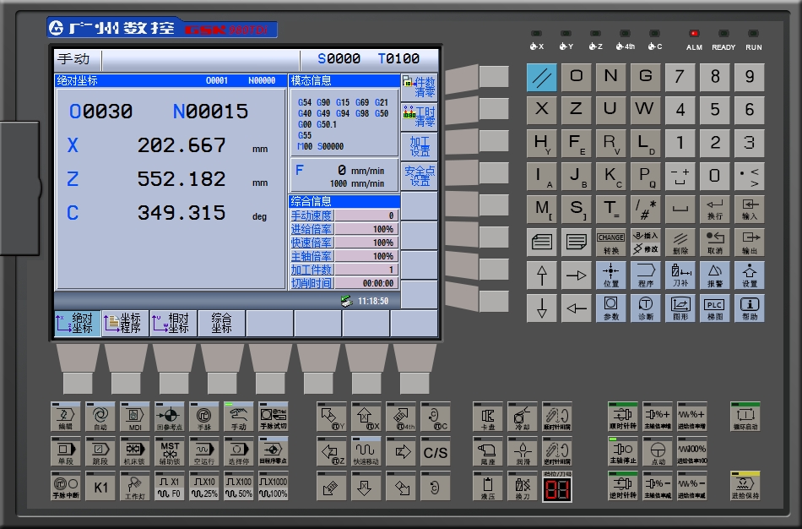Open the 图形 graphics page key
This screenshot has height=529, width=802.
click(x=680, y=308)
